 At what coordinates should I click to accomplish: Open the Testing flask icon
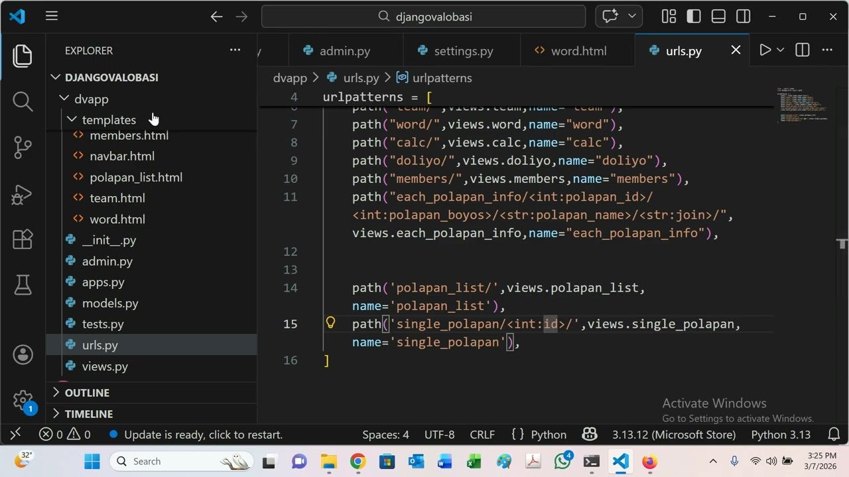pyautogui.click(x=23, y=285)
